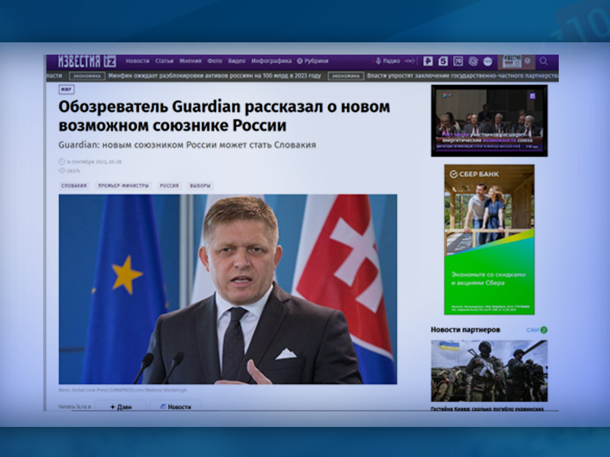610x457 pixels.
Task: Click the second ЭКОНОМИКА ticker label
Action: click(x=346, y=76)
